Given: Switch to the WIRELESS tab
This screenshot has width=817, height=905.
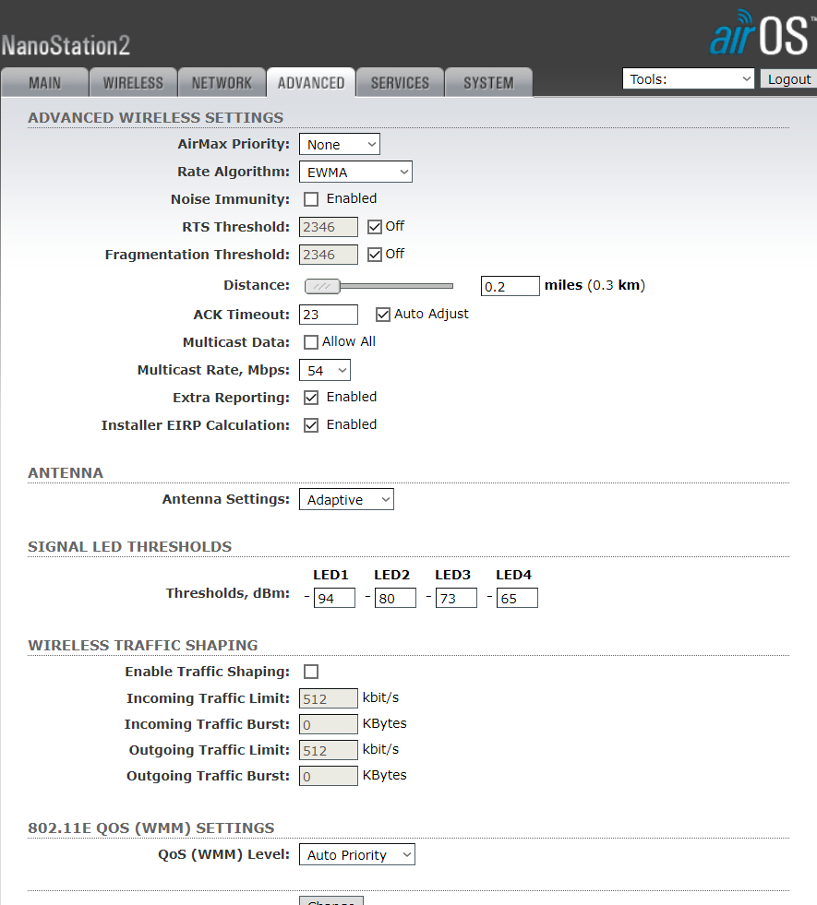Looking at the screenshot, I should [133, 82].
